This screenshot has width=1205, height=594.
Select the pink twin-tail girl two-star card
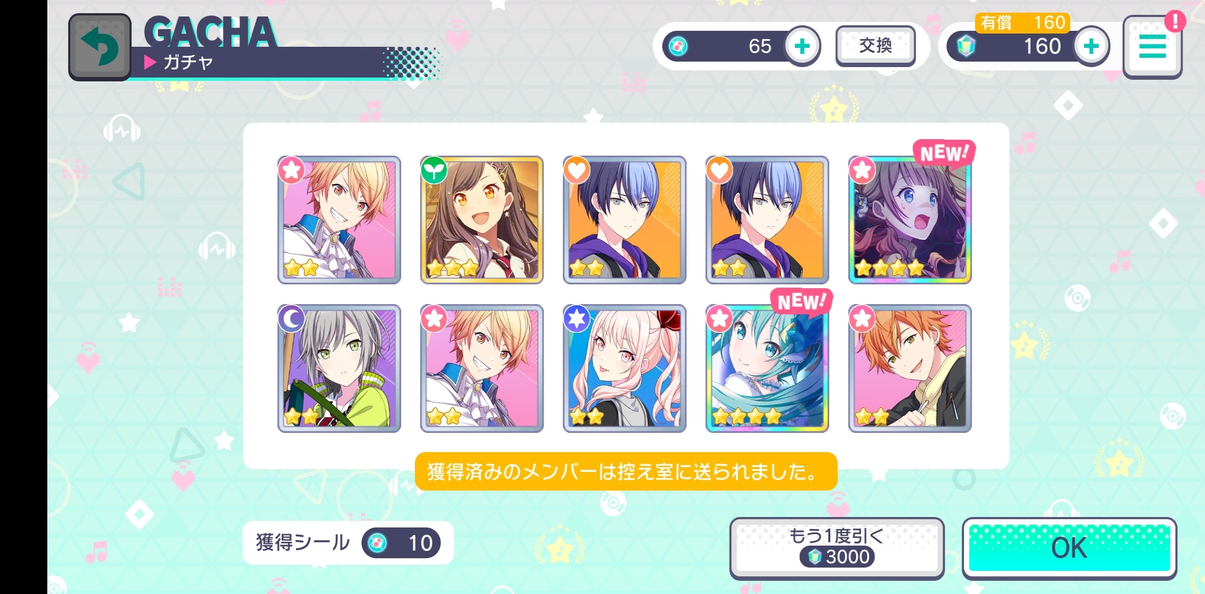coord(625,369)
